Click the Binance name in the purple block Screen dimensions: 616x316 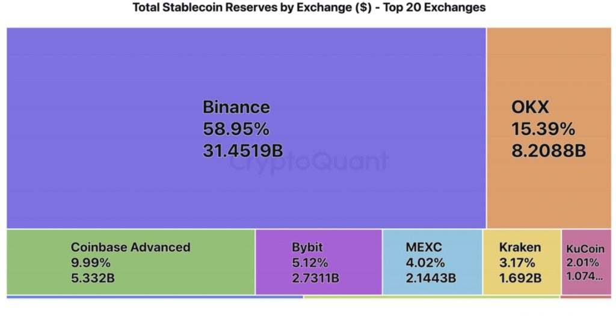[236, 108]
